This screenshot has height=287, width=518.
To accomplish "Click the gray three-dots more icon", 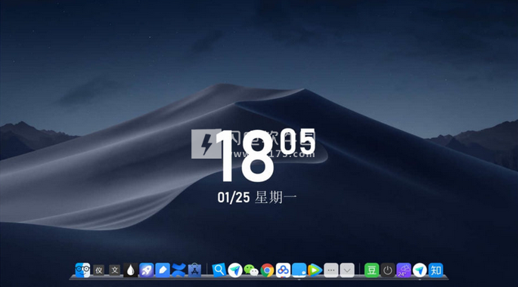I will coord(331,270).
